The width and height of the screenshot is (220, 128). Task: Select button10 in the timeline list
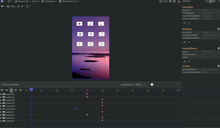(x=10, y=106)
